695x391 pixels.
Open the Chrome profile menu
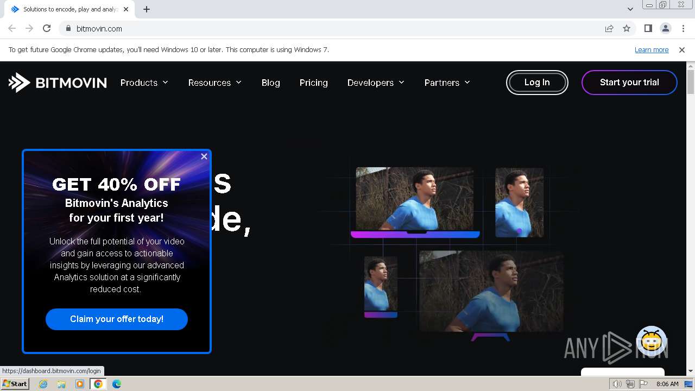tap(666, 28)
